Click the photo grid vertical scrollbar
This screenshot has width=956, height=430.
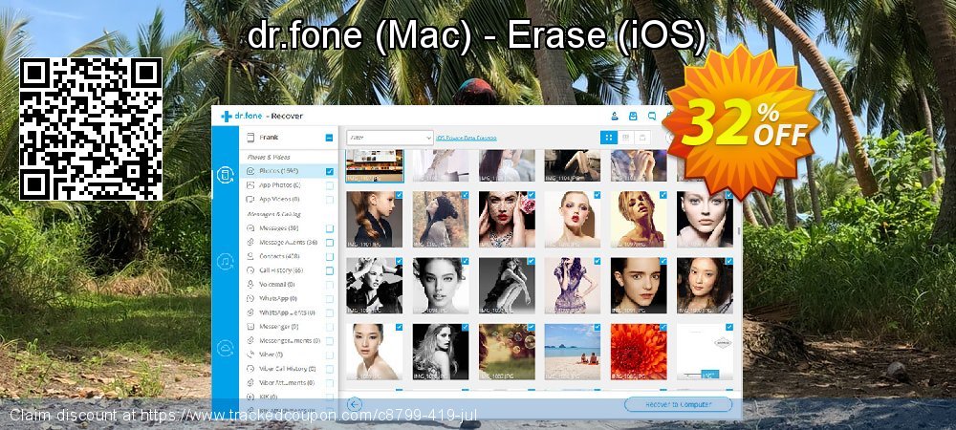[738, 231]
